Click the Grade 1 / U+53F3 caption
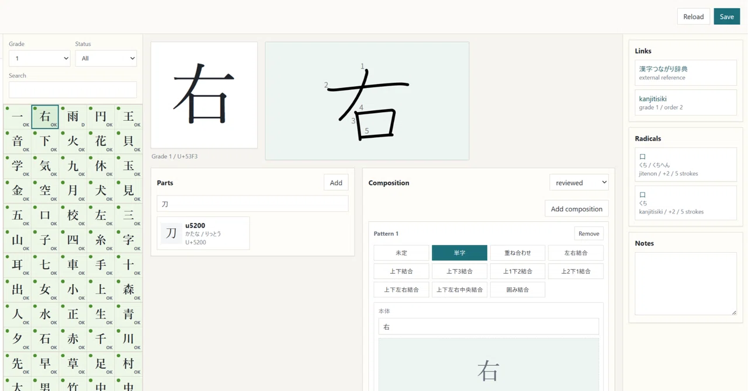 [x=174, y=156]
